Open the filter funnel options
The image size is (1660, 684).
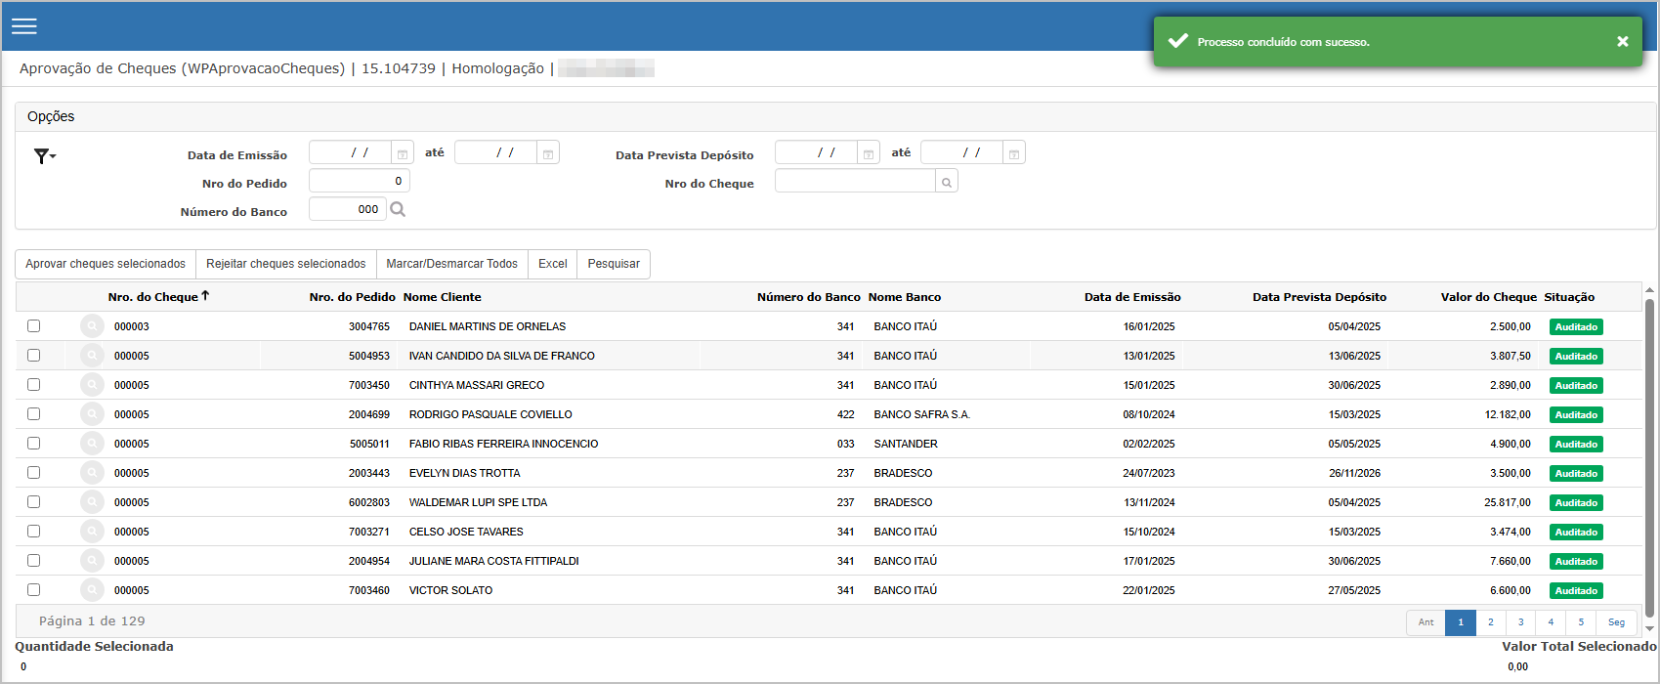45,156
